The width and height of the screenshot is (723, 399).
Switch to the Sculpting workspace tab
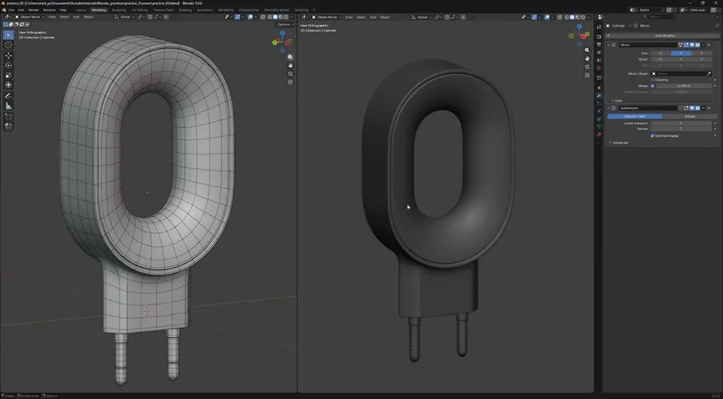click(x=119, y=10)
